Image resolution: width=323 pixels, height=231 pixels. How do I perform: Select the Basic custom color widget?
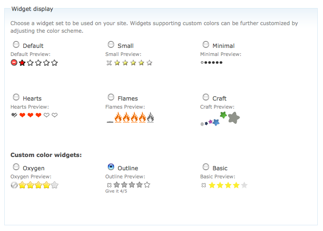point(206,167)
